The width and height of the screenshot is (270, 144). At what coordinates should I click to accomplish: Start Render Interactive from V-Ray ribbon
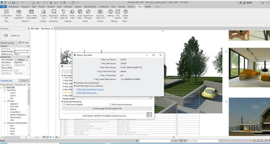pyautogui.click(x=19, y=12)
